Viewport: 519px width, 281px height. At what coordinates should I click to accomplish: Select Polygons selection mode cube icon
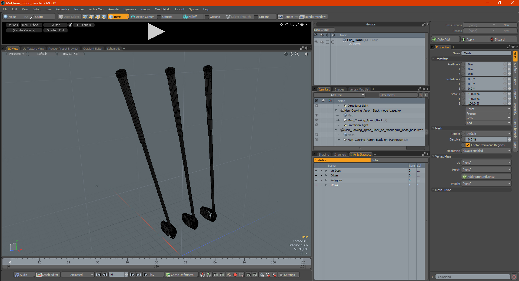coord(98,17)
